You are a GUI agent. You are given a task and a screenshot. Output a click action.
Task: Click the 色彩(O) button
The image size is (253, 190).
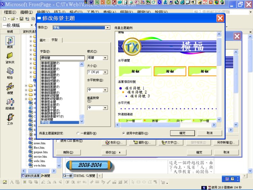(114, 142)
